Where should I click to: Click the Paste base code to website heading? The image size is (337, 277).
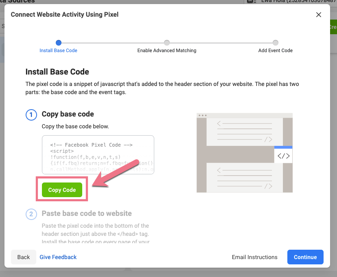87,213
